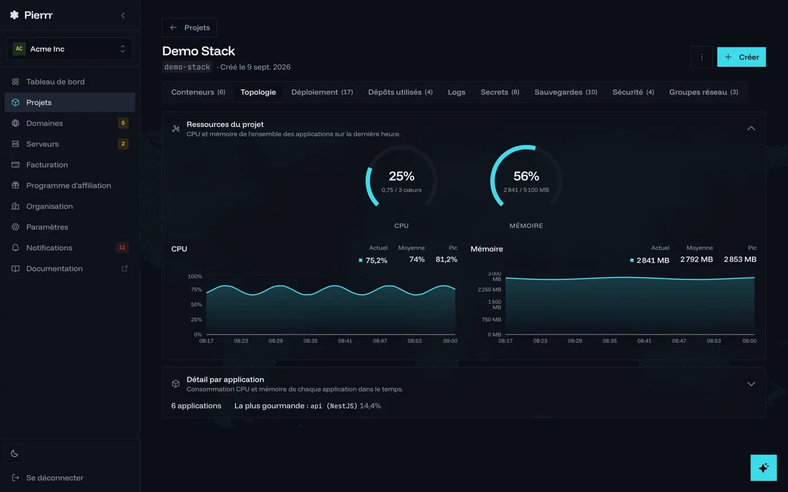Click the external link icon beside Documentation
Screen dimensions: 788x492
pos(125,268)
